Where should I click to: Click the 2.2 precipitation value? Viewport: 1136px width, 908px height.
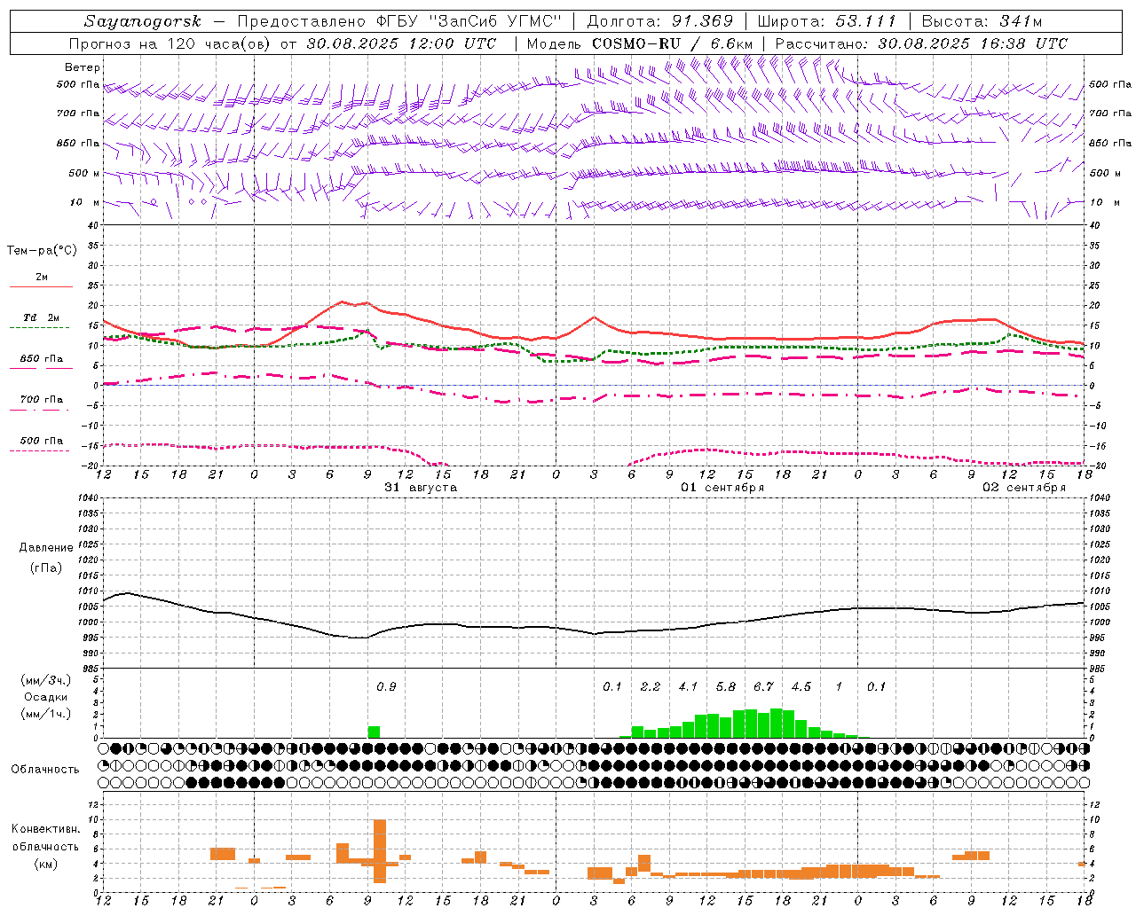651,686
